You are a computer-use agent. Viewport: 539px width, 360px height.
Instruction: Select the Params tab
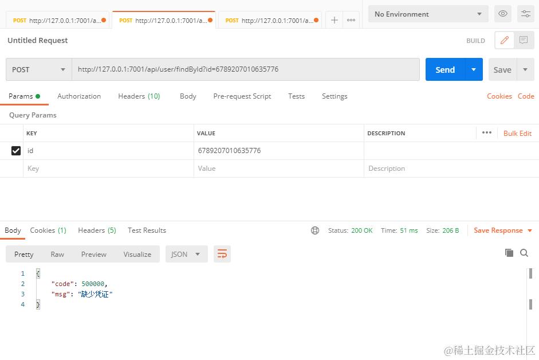24,96
